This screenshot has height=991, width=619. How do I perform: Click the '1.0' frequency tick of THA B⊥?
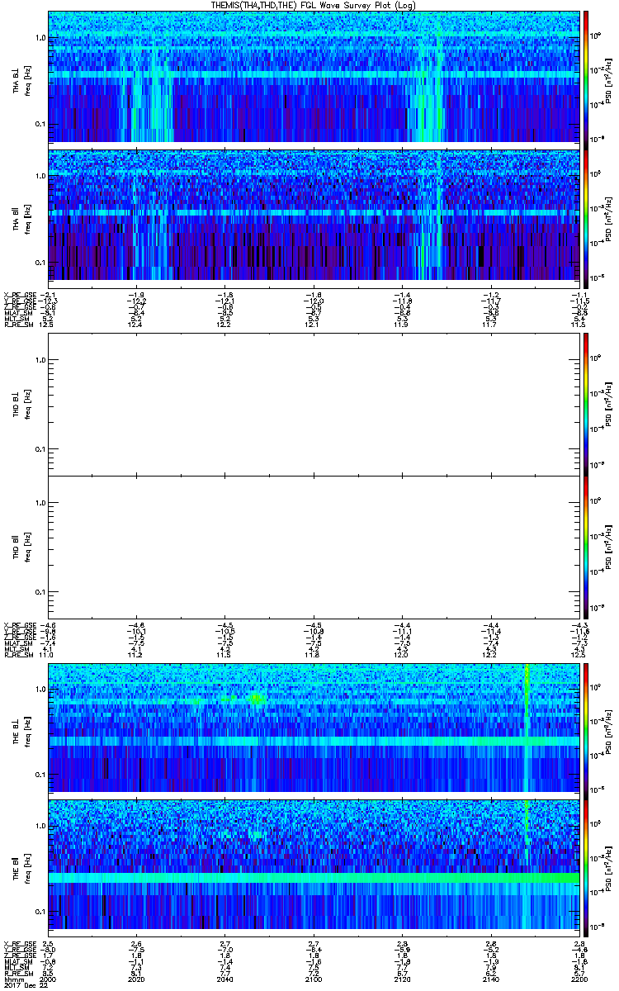[39, 38]
